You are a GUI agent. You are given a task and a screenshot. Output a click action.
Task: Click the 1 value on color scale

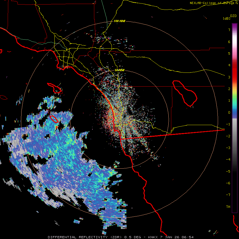coord(229,101)
